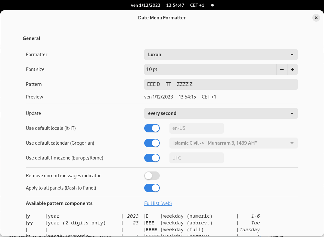Turn off Use default timezone
Viewport: 324px width, 237px height.
[x=152, y=158]
